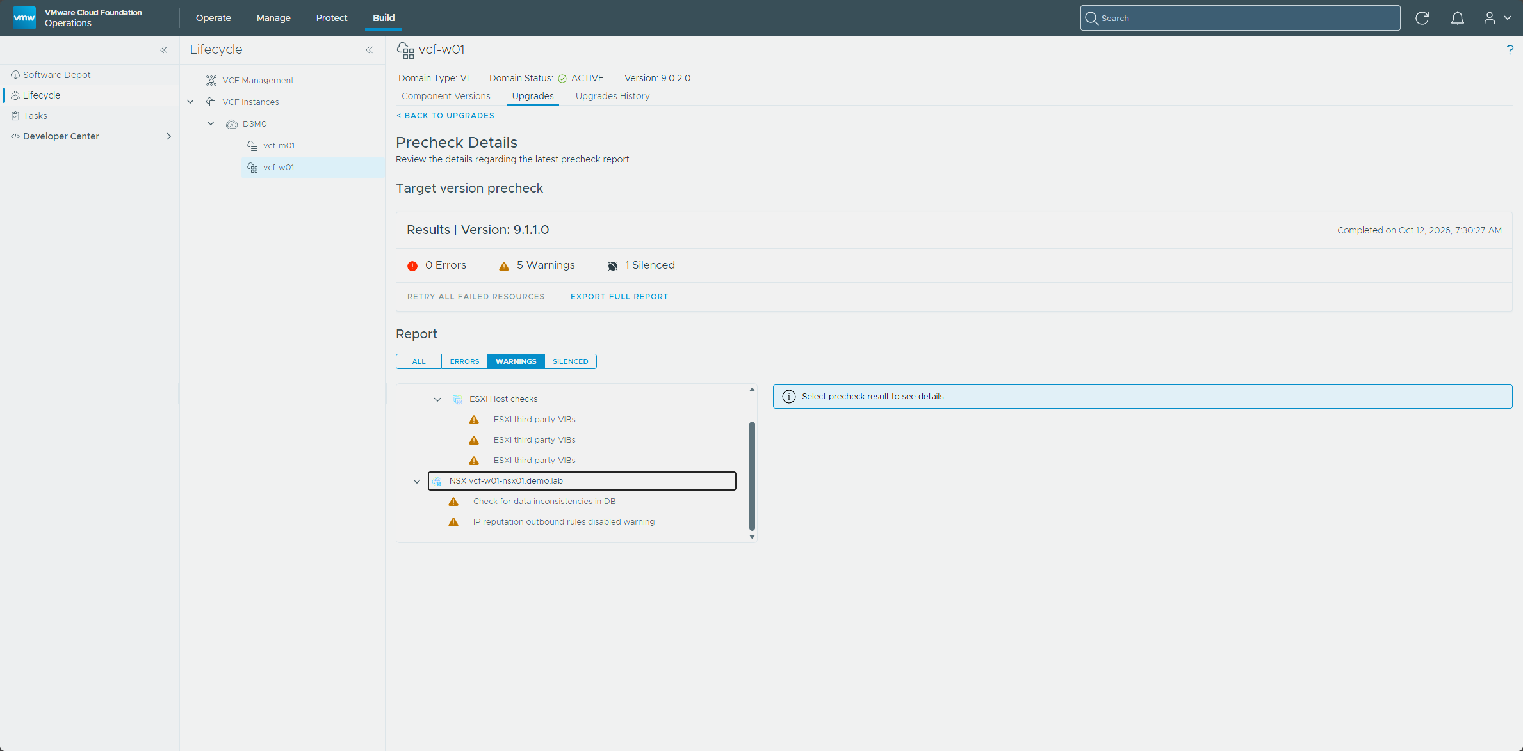Click RETRY ALL FAILED RESOURCES
1523x751 pixels.
476,297
